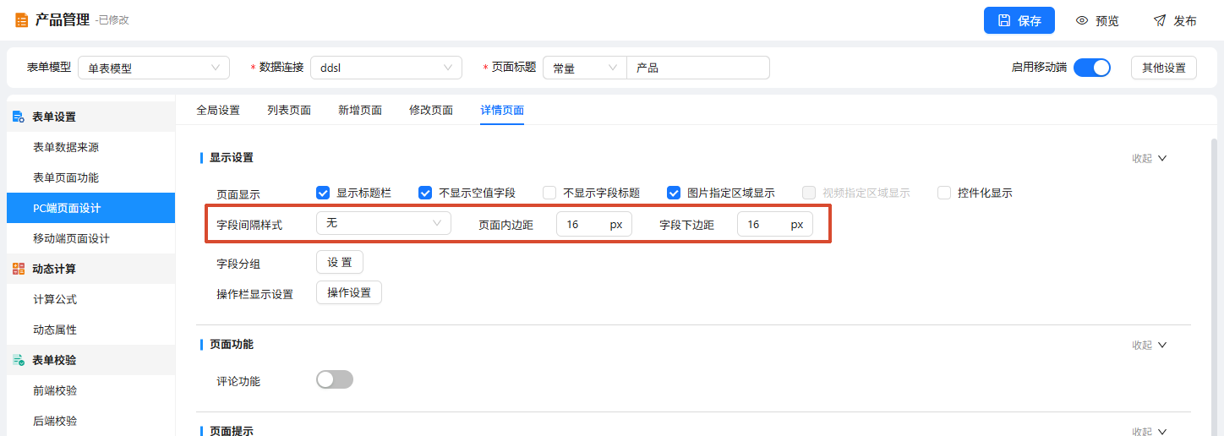The height and width of the screenshot is (436, 1224).
Task: Check 控件化显示 checkbox
Action: [944, 193]
